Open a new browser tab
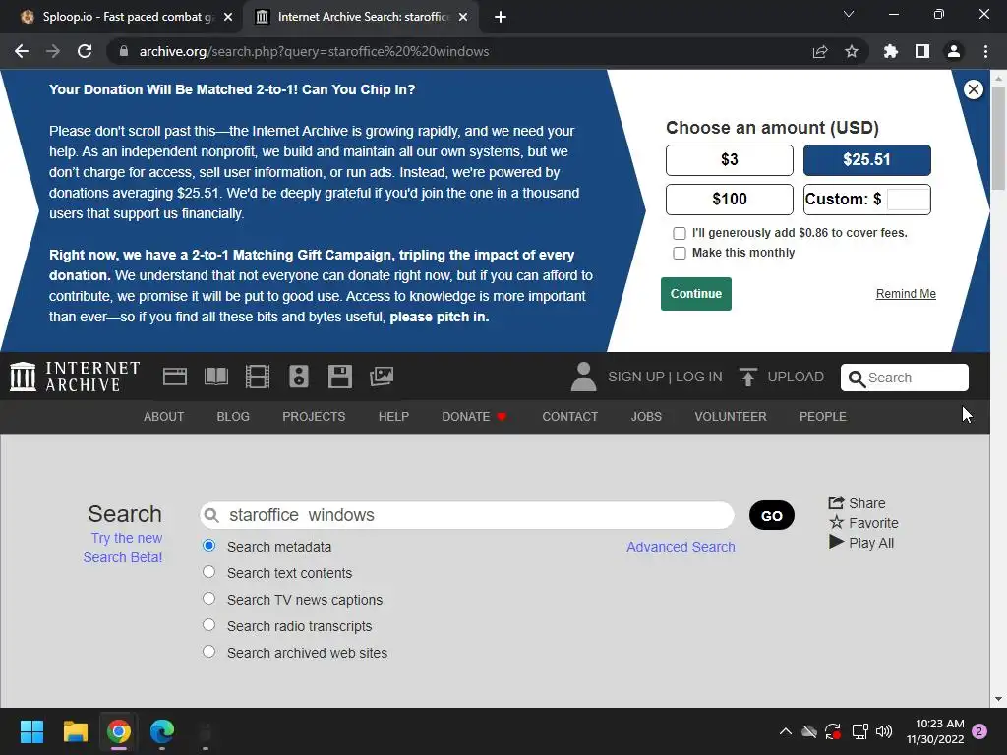The image size is (1007, 755). [501, 17]
